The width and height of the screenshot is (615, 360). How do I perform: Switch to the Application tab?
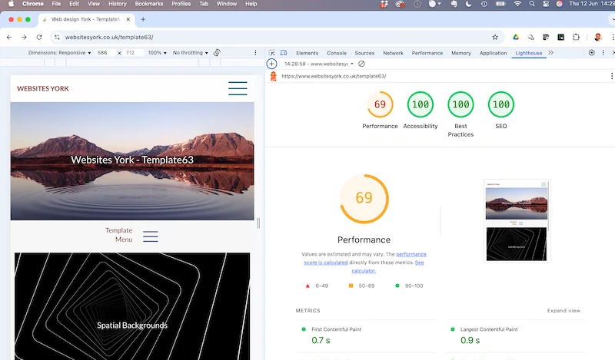pos(493,53)
